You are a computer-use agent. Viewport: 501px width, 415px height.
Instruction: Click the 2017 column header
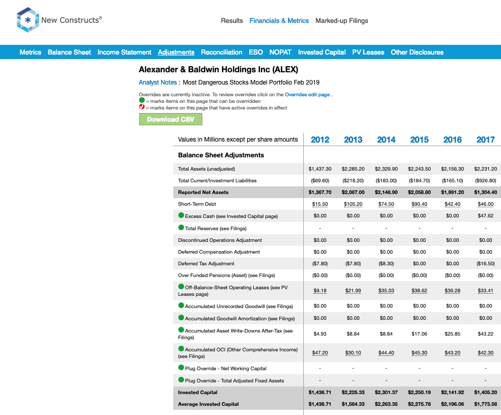pos(485,140)
